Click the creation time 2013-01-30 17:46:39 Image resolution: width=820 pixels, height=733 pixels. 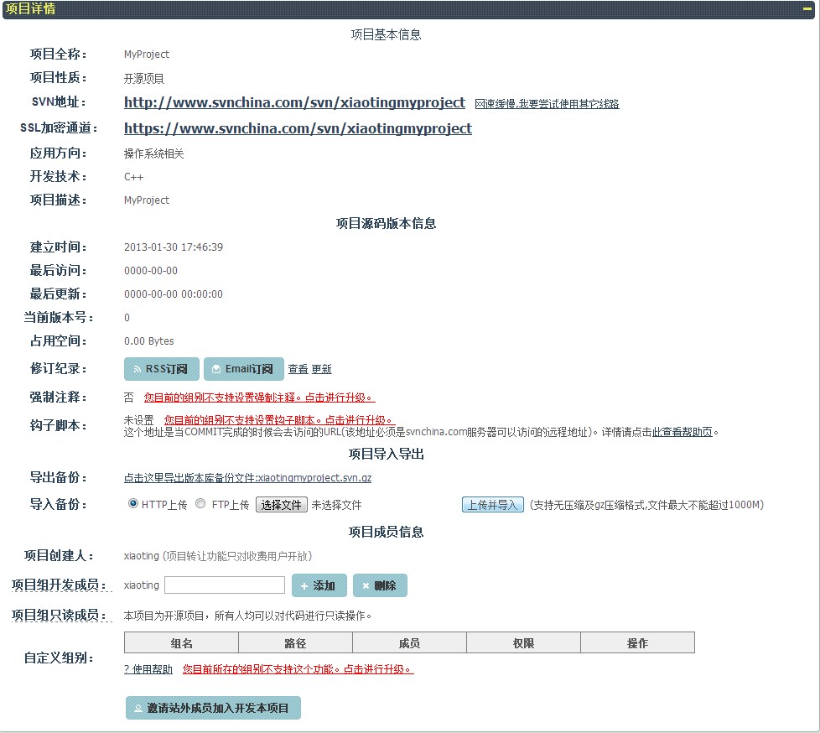tap(174, 247)
